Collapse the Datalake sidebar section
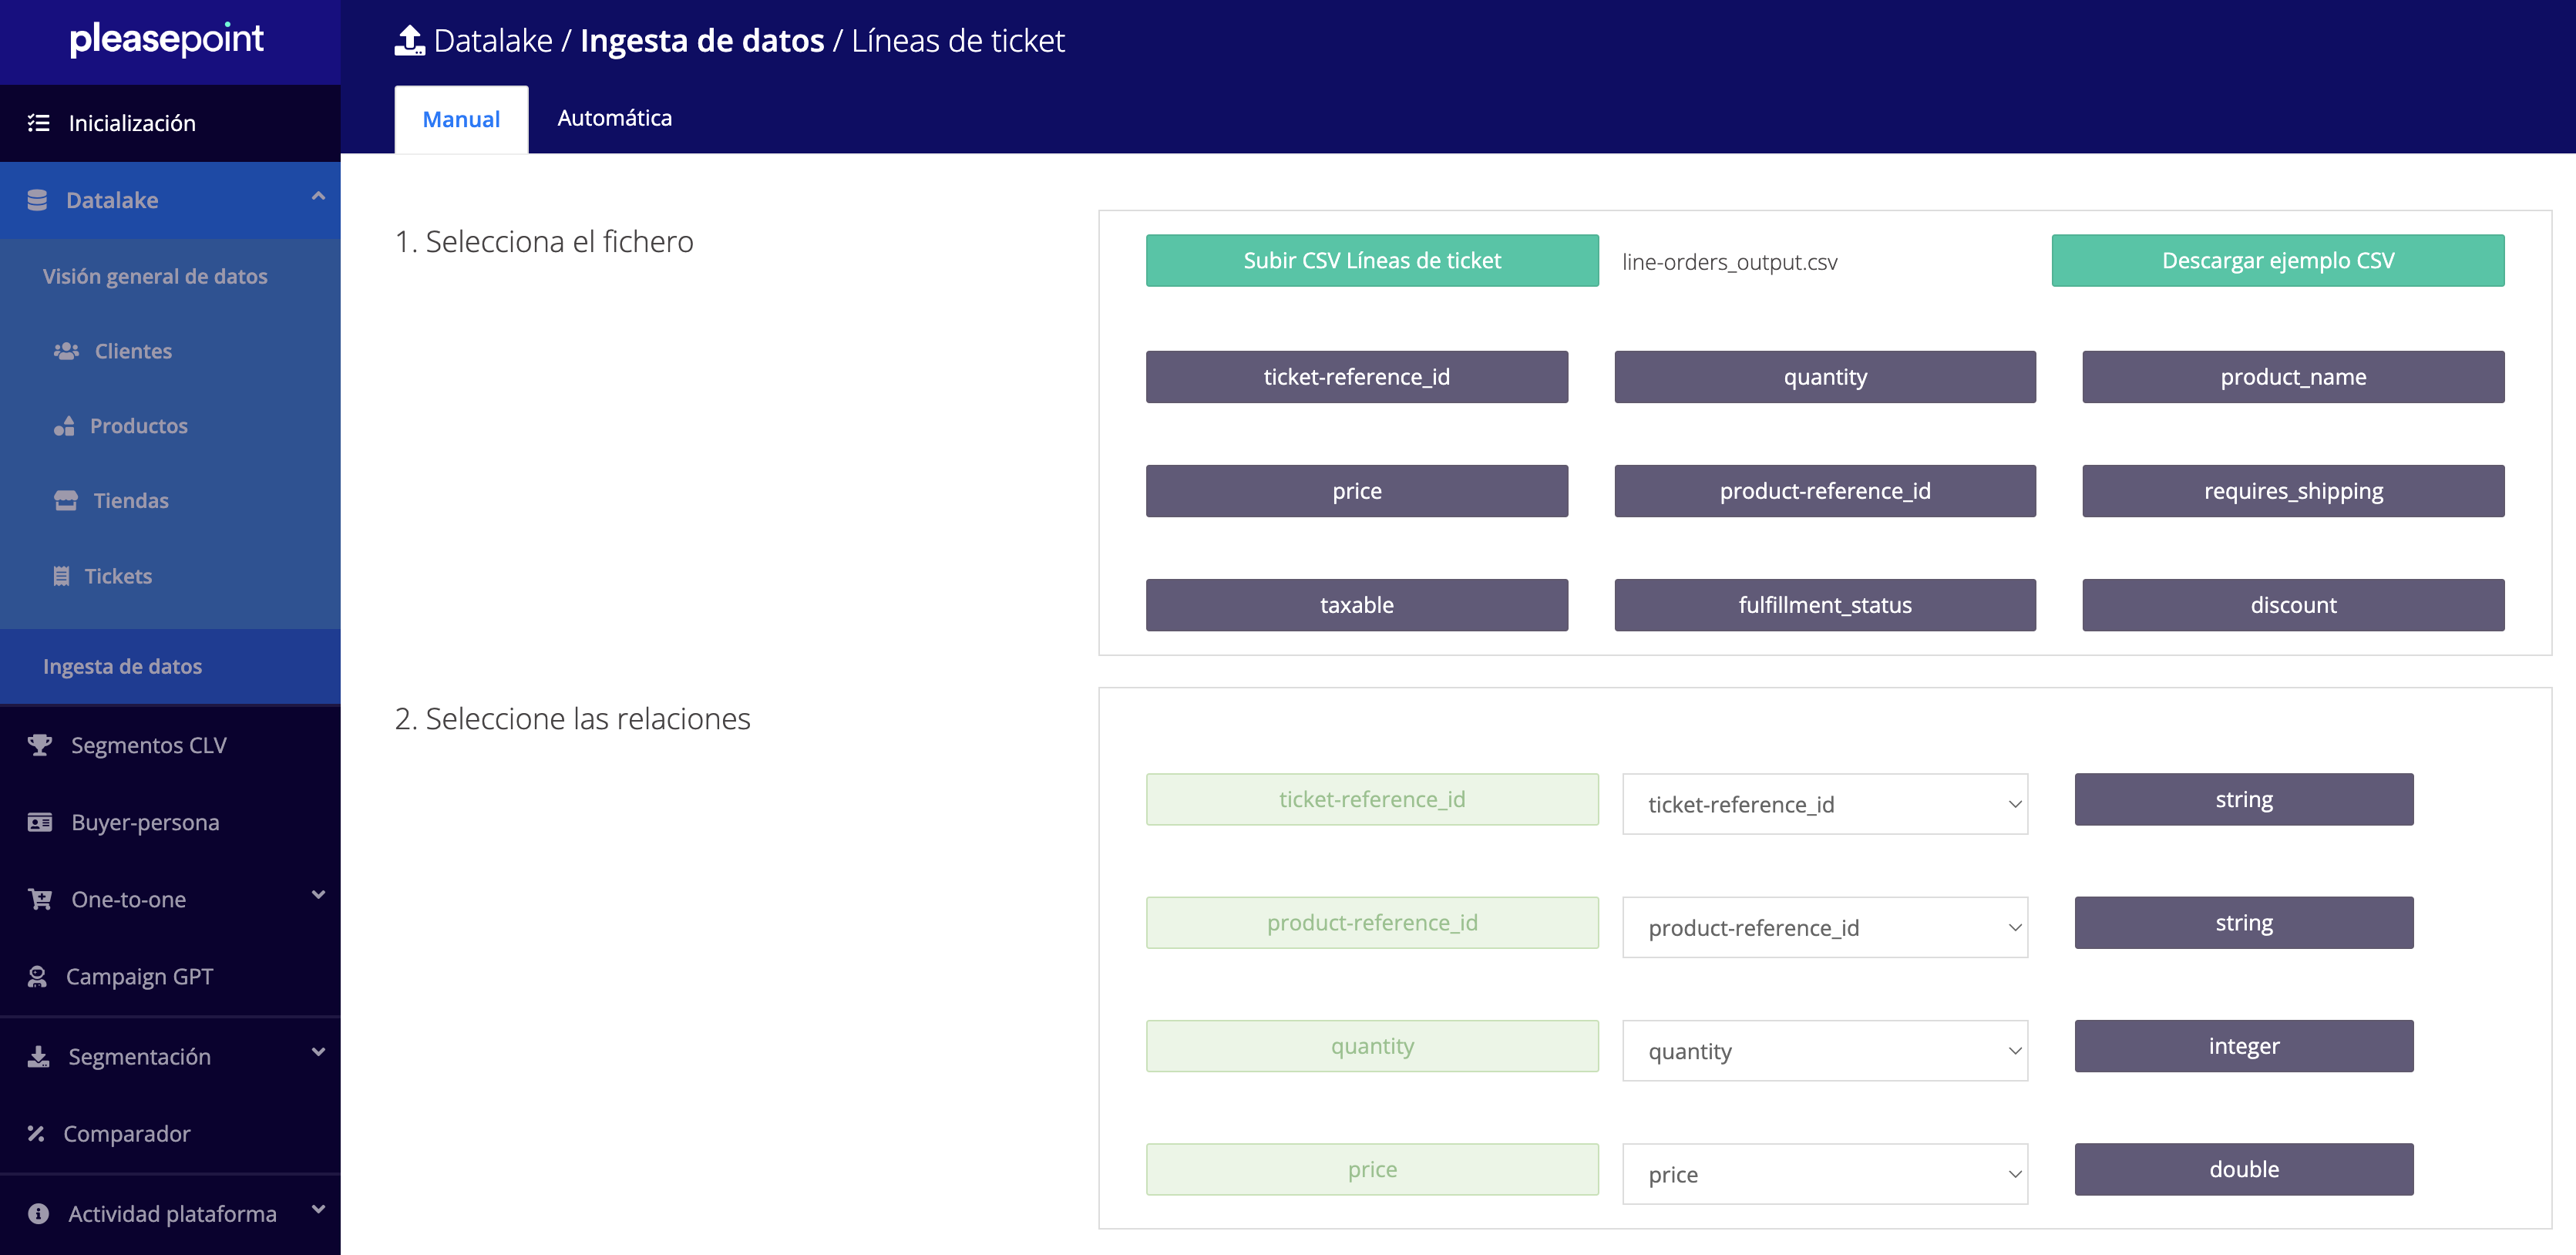2576x1255 pixels. tap(318, 197)
